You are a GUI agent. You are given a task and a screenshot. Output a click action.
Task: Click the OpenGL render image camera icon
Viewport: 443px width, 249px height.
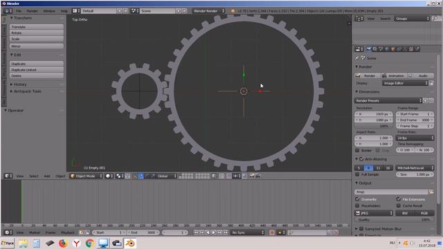coord(251,176)
